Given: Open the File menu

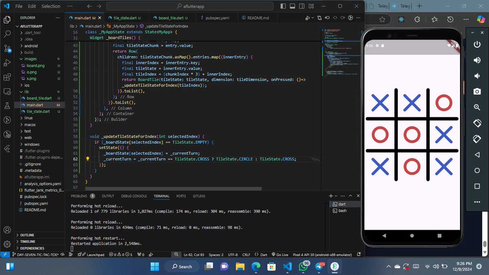Looking at the screenshot, I should [x=19, y=6].
